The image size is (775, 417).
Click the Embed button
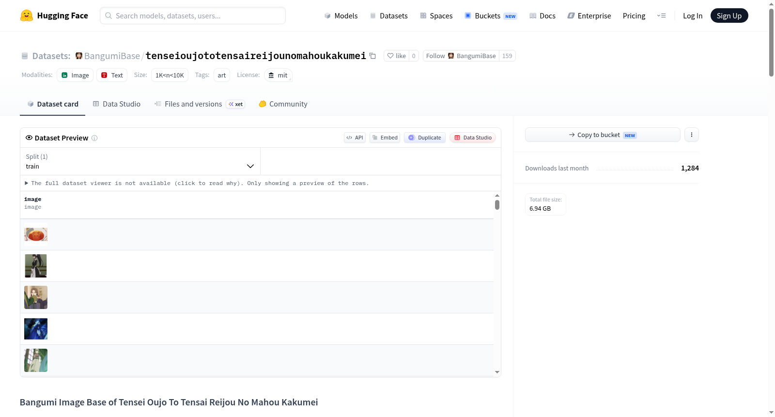coord(385,138)
